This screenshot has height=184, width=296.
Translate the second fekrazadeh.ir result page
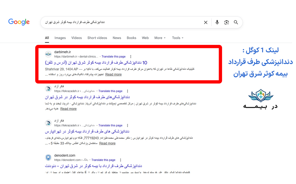point(110,125)
